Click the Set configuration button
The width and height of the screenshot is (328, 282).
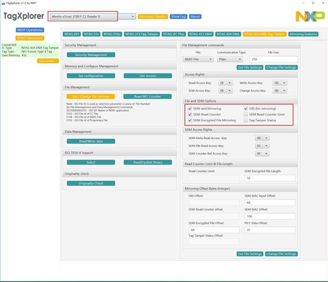(91, 76)
